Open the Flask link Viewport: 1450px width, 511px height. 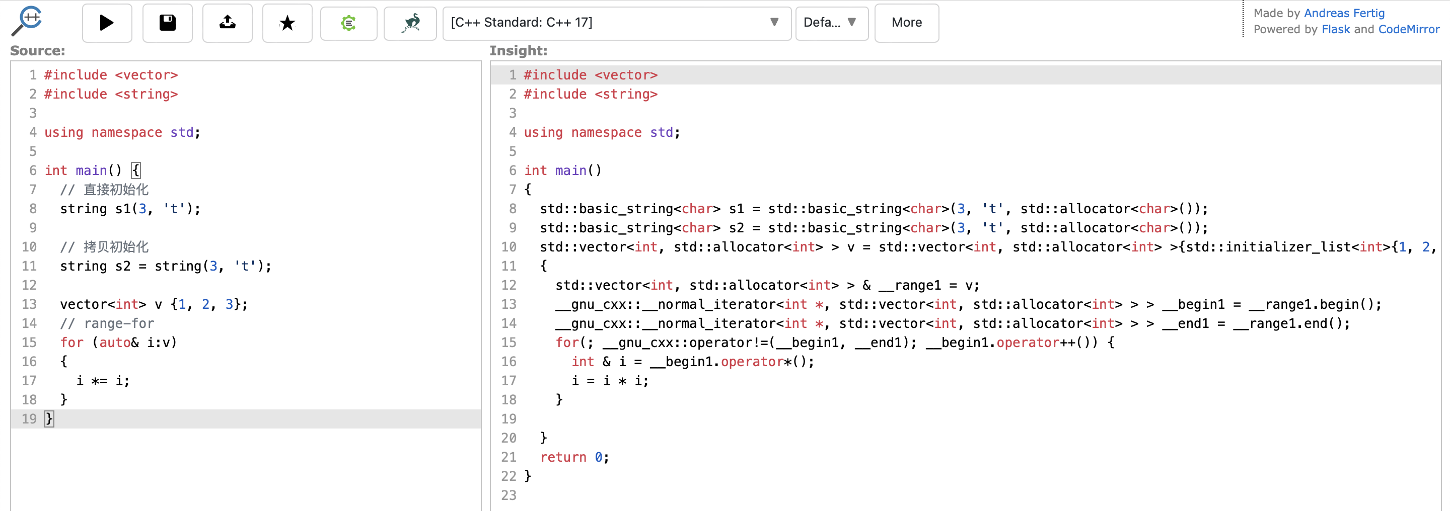[1335, 29]
